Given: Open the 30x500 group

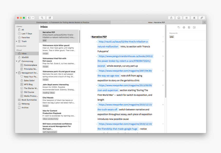Looking at the screenshot, I should (x=27, y=57).
